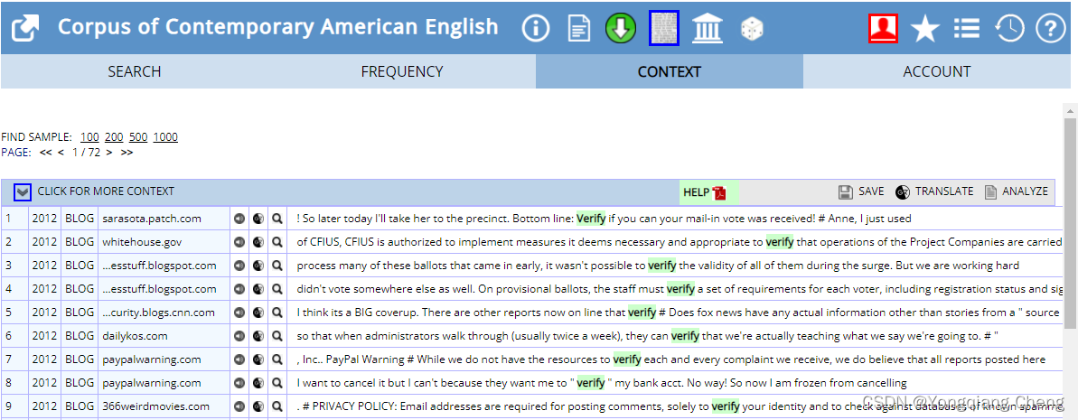
Task: Choose a sample of 500
Action: (x=138, y=136)
